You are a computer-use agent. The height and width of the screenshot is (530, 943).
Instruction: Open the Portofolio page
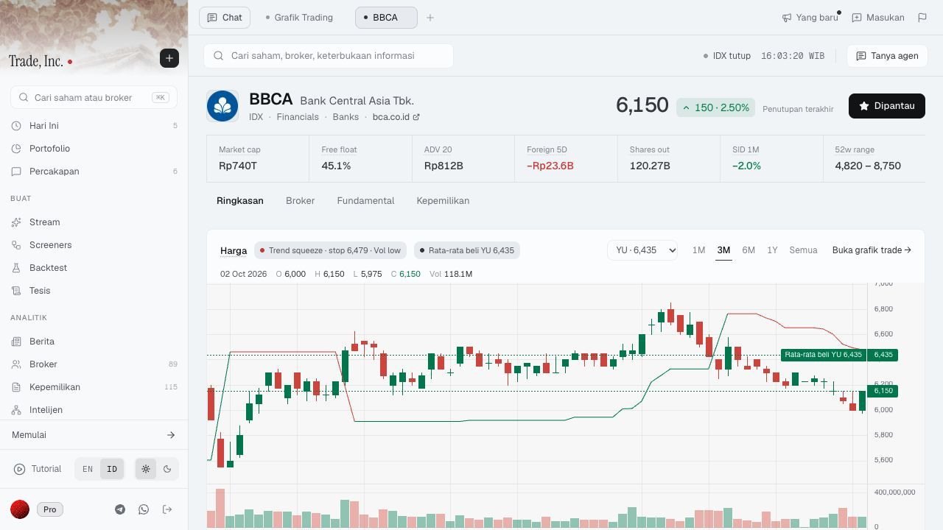point(94,149)
